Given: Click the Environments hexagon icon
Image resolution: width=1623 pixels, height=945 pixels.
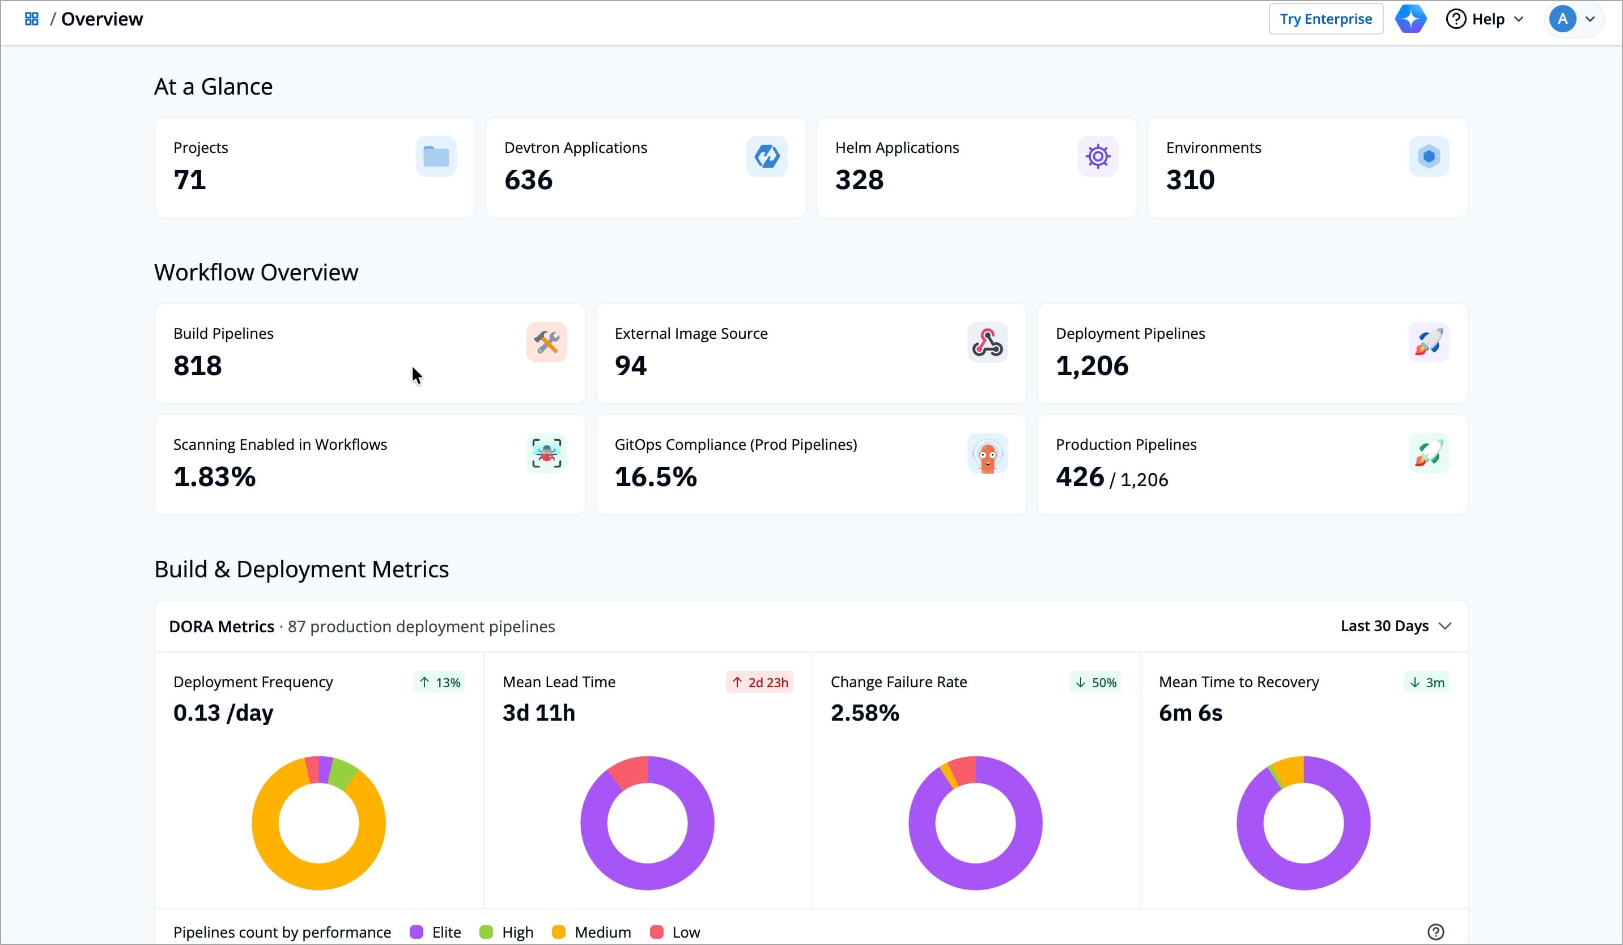Looking at the screenshot, I should [x=1429, y=156].
